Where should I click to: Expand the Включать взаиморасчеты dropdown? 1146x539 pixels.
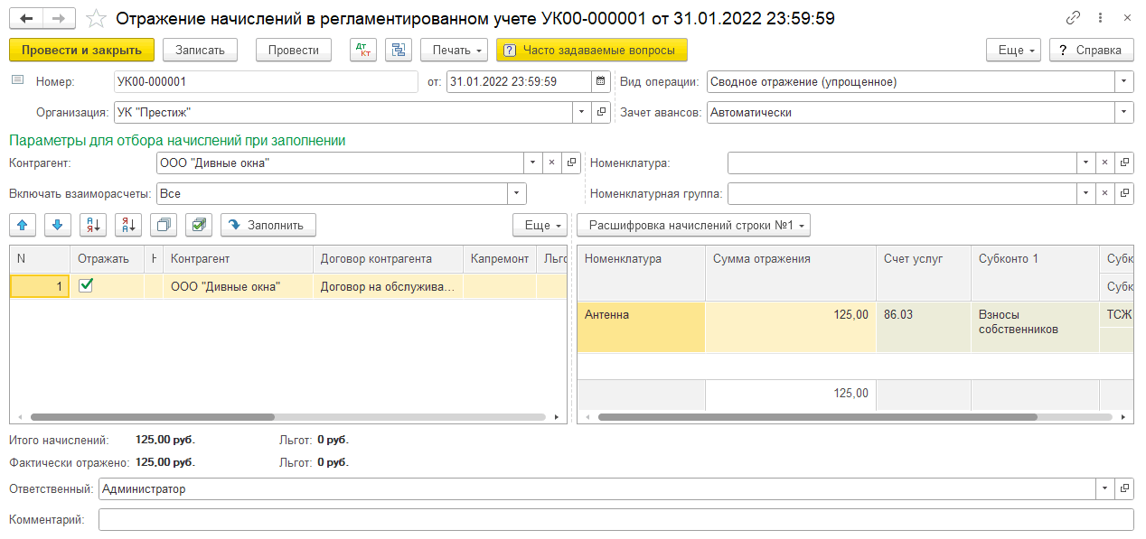click(x=517, y=193)
